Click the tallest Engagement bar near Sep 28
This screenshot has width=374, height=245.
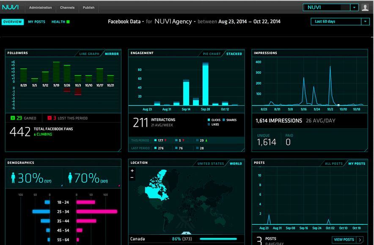click(205, 84)
